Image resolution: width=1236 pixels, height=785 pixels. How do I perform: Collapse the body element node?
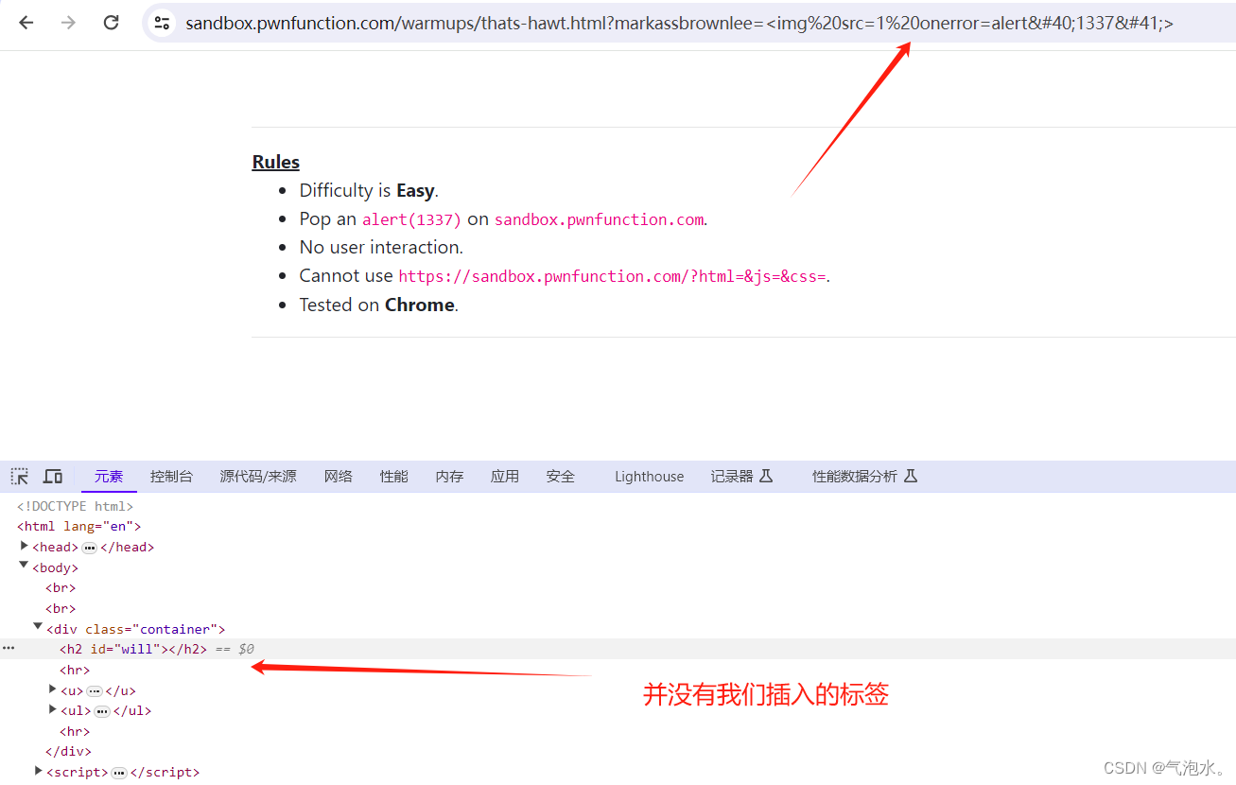tap(25, 566)
